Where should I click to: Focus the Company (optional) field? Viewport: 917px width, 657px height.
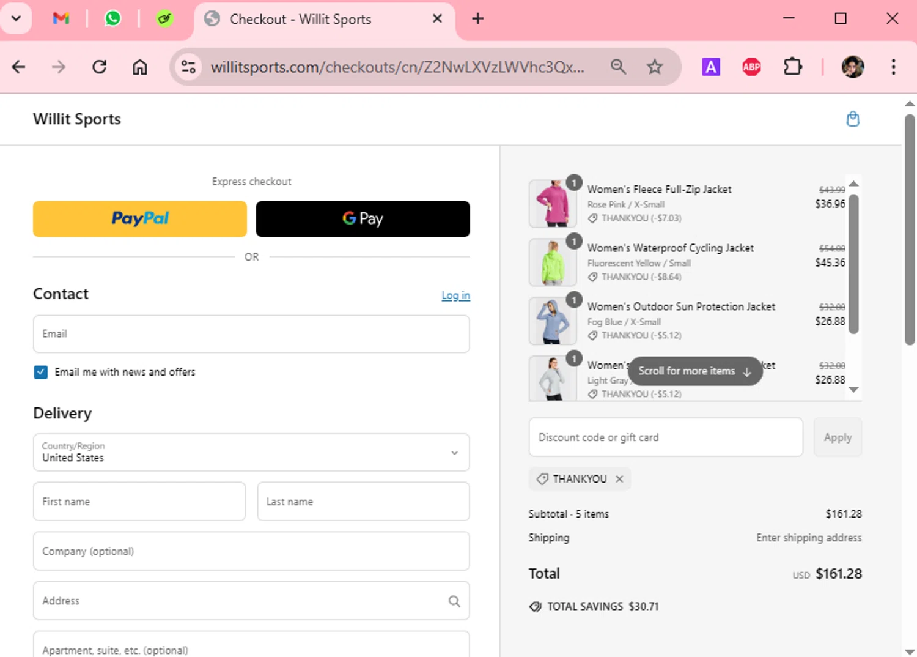[251, 551]
